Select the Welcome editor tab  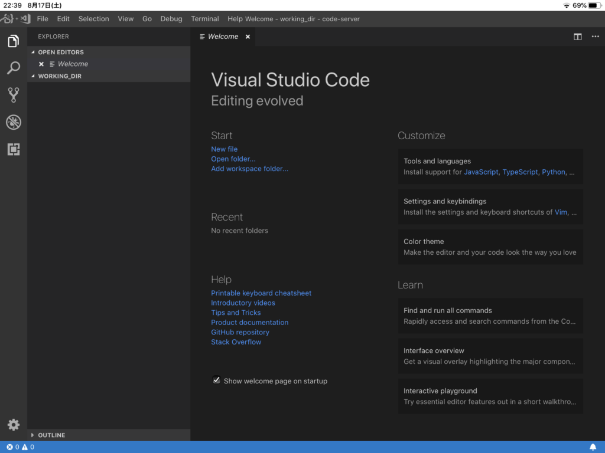coord(223,37)
